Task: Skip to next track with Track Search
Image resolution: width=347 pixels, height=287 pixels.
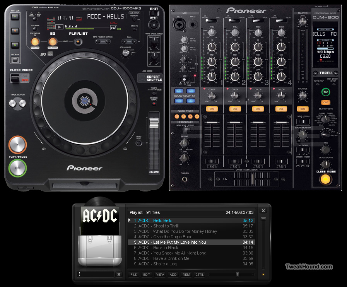Action: point(22,103)
